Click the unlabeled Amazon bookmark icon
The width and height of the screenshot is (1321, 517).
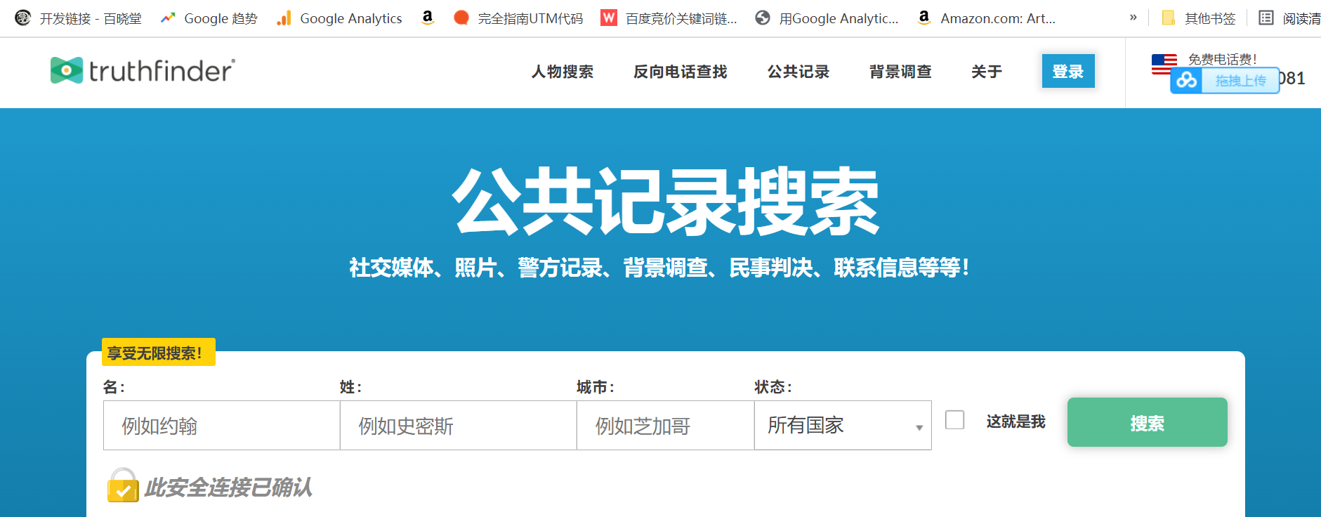click(428, 18)
